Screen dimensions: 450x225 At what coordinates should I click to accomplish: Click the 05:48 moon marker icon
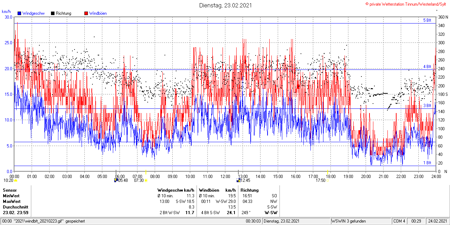tap(116, 180)
